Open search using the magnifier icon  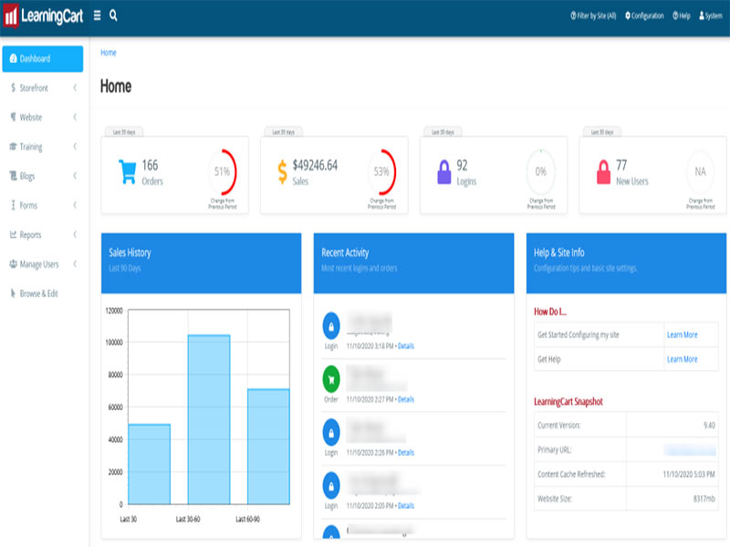(113, 15)
